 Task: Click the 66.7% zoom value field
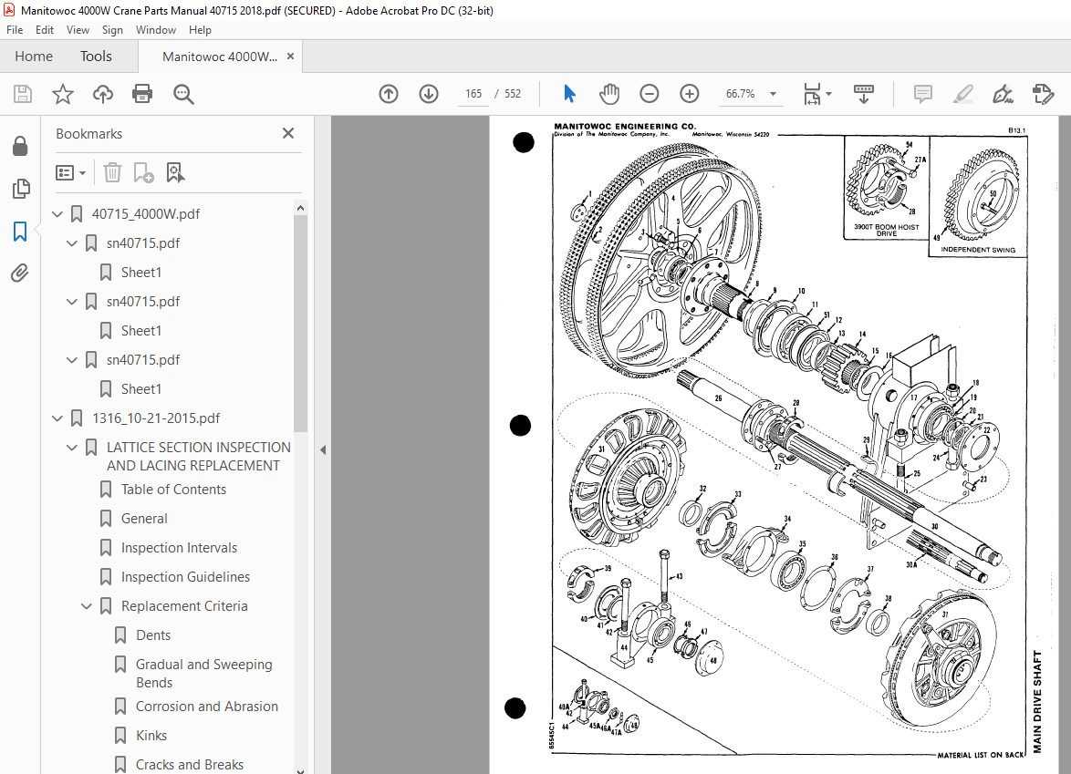pyautogui.click(x=741, y=94)
